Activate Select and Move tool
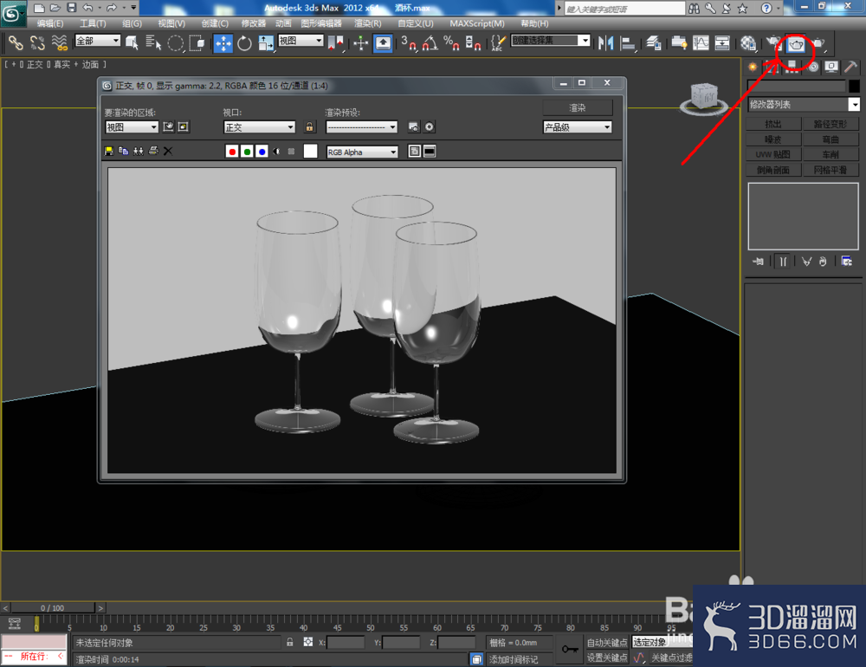The image size is (866, 667). pyautogui.click(x=223, y=43)
